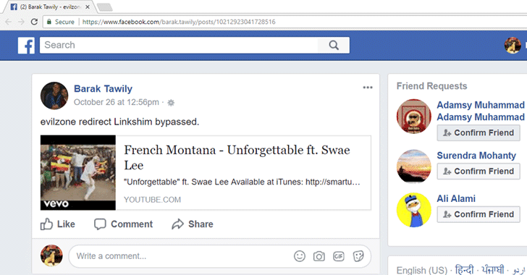The image size is (527, 275).
Task: Open the sticker picker icon
Action: pos(358,256)
